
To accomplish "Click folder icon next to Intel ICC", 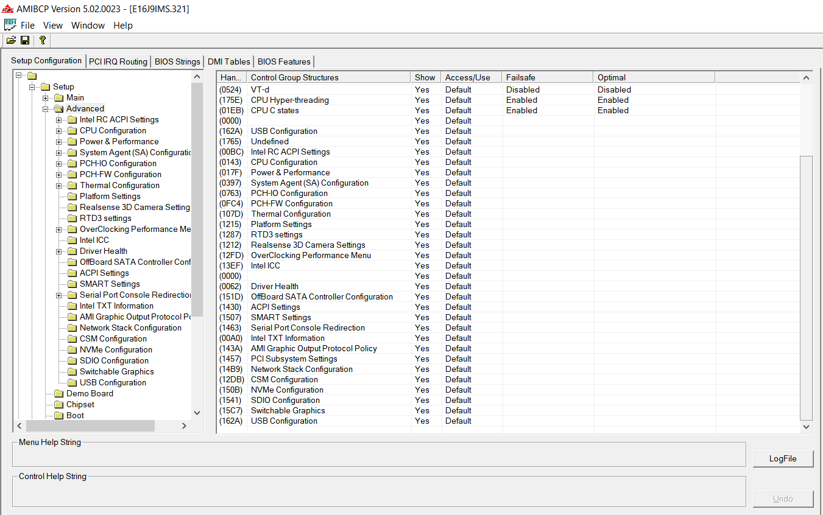I will point(72,240).
